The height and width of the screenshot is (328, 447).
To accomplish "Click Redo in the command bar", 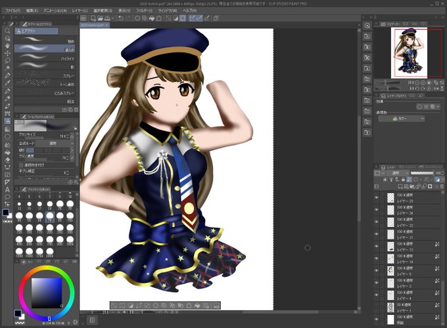I will pyautogui.click(x=128, y=18).
